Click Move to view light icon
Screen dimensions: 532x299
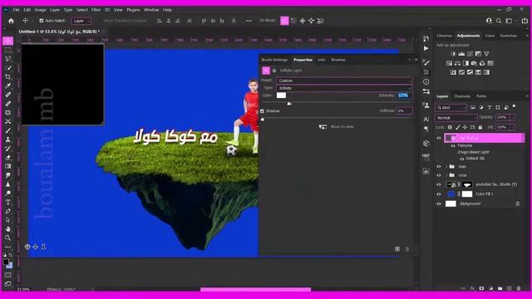(323, 127)
